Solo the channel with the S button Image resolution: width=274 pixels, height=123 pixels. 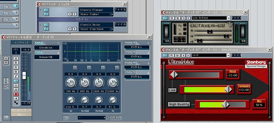click(16, 63)
